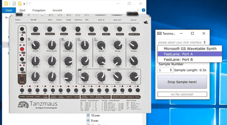Open the Quick Access Toolbar dropdown arrow

pos(24,4)
